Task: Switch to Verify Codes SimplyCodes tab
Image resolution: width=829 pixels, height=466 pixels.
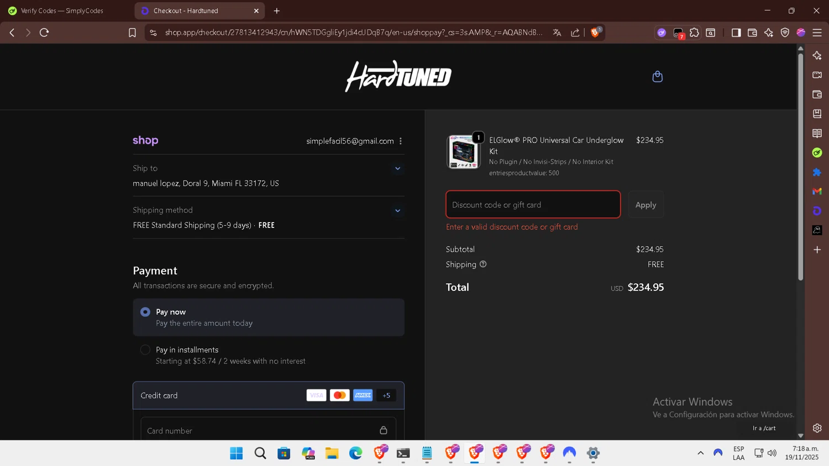Action: click(x=62, y=10)
